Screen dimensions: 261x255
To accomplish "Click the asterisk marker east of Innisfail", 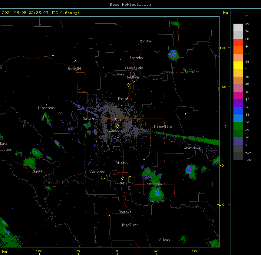I will pos(152,92).
